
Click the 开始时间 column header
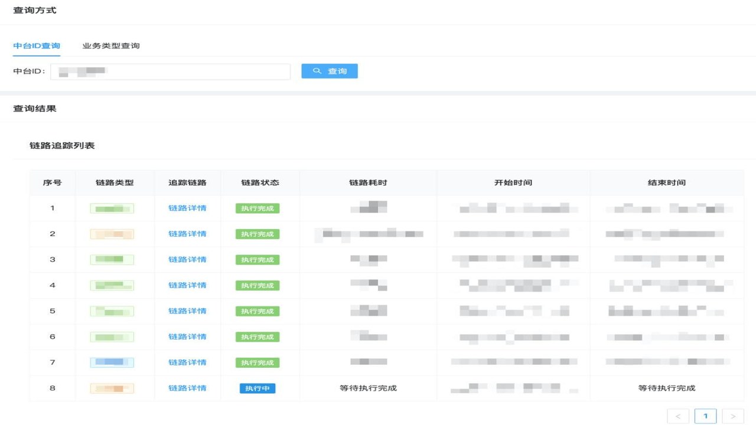click(x=513, y=183)
